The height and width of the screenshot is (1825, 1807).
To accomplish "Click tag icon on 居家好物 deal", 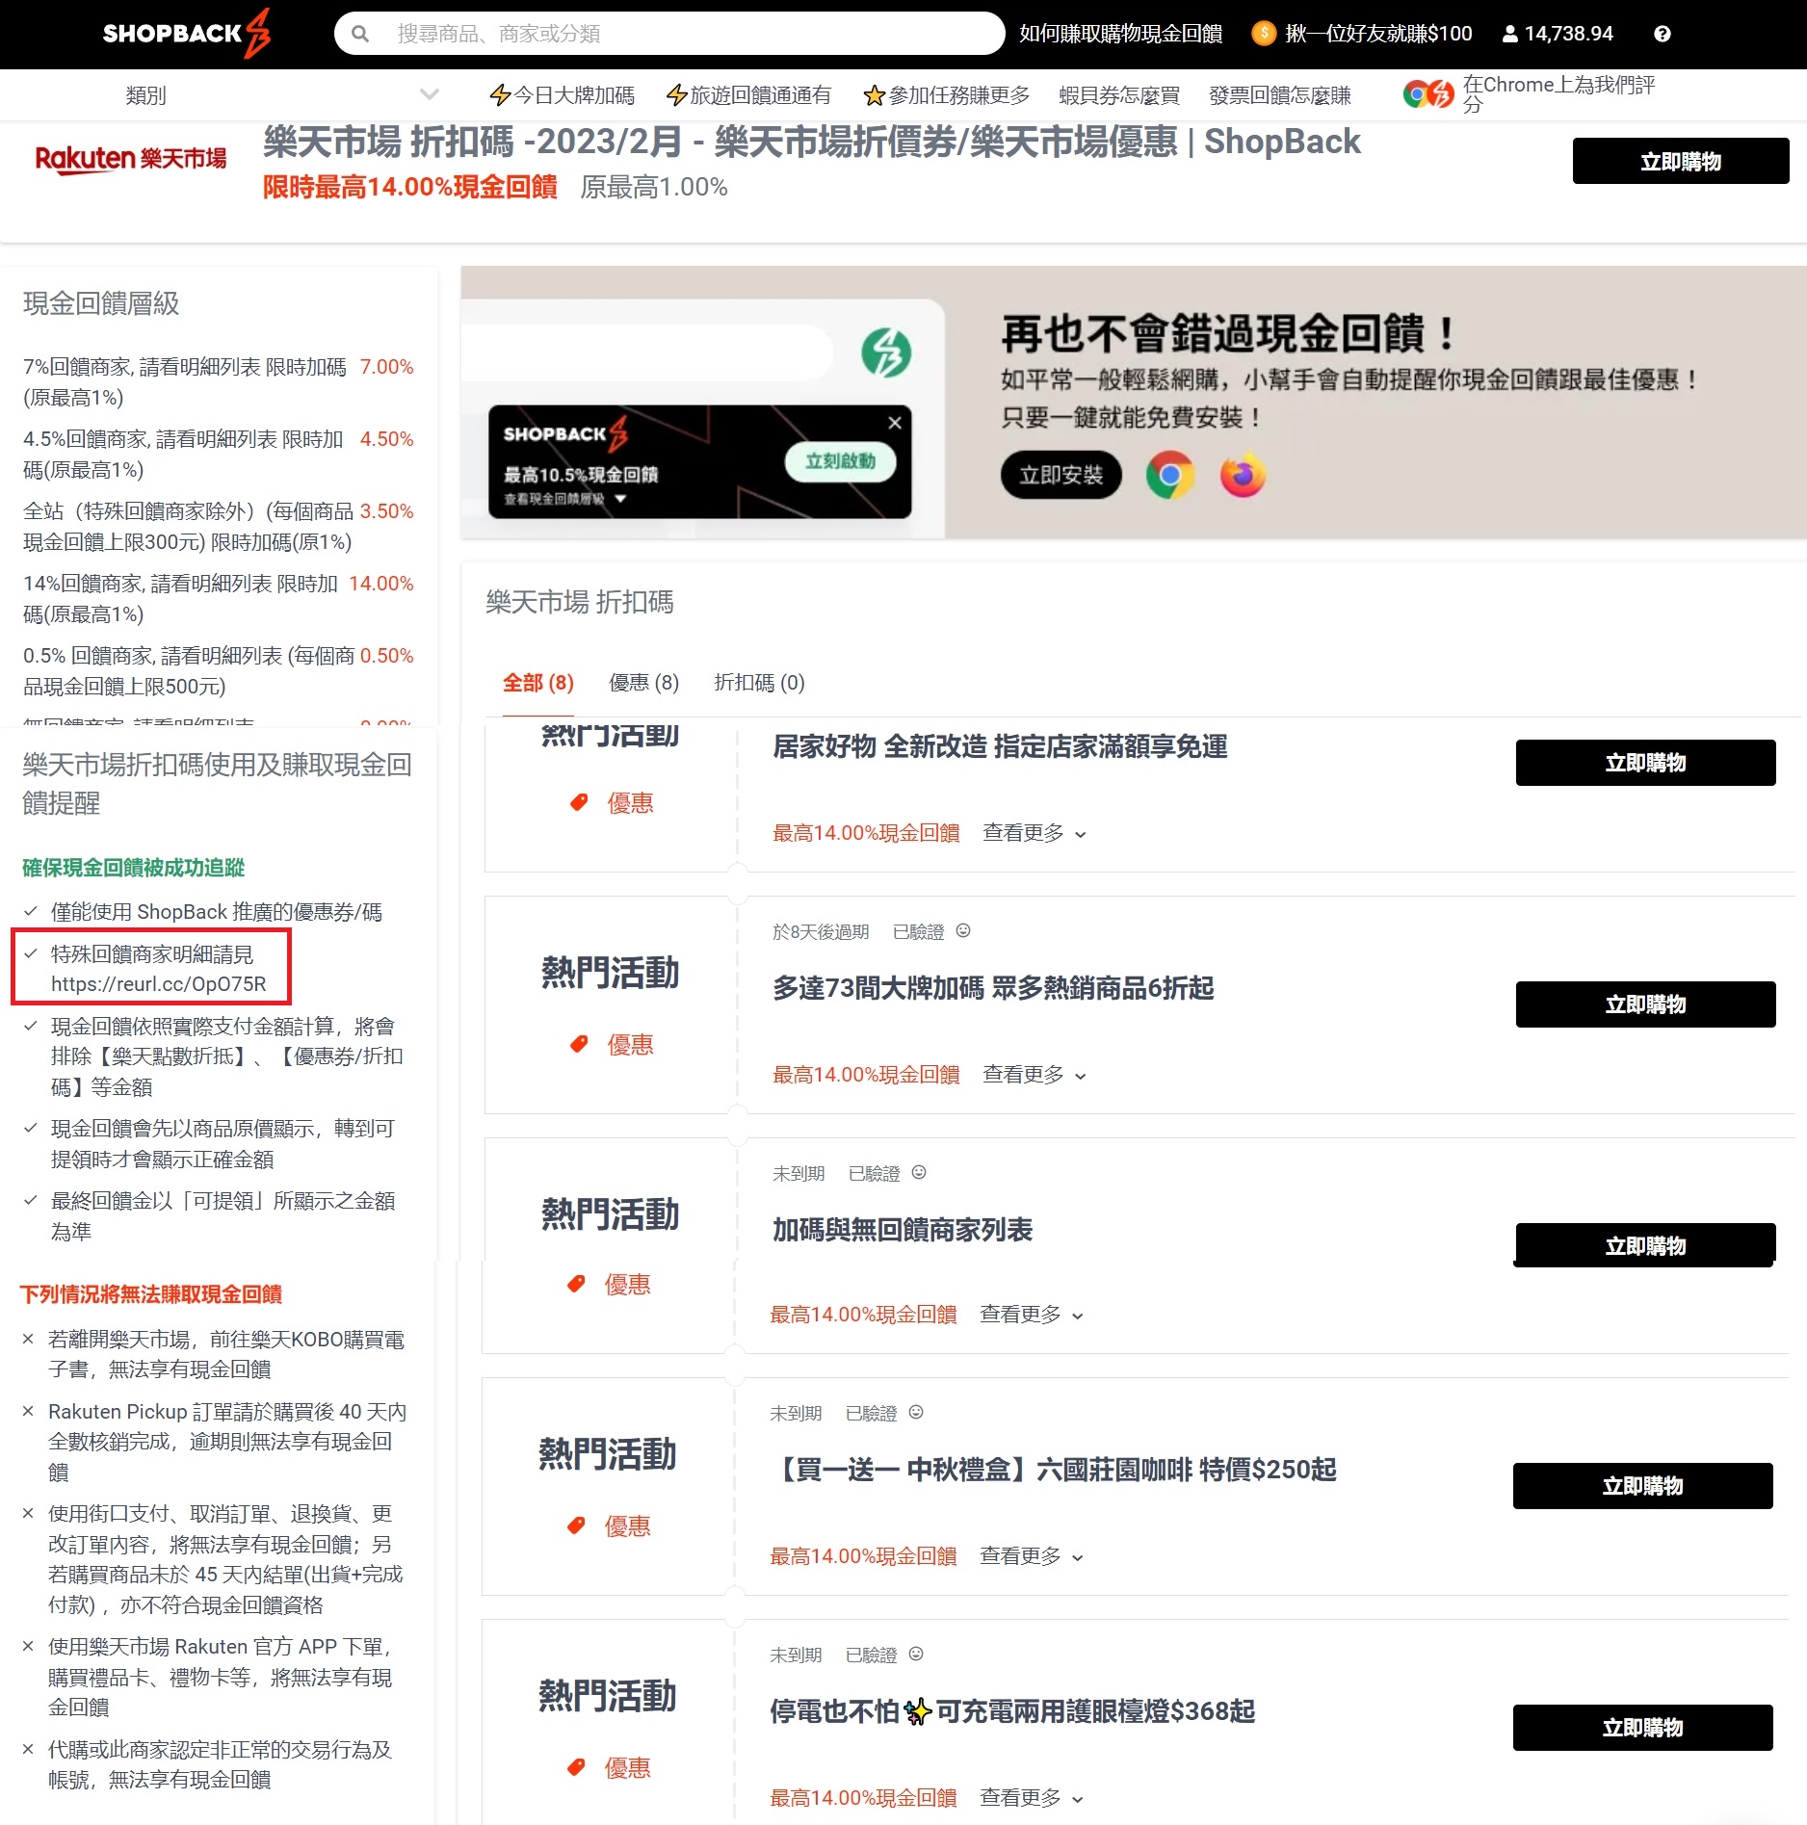I will point(579,802).
